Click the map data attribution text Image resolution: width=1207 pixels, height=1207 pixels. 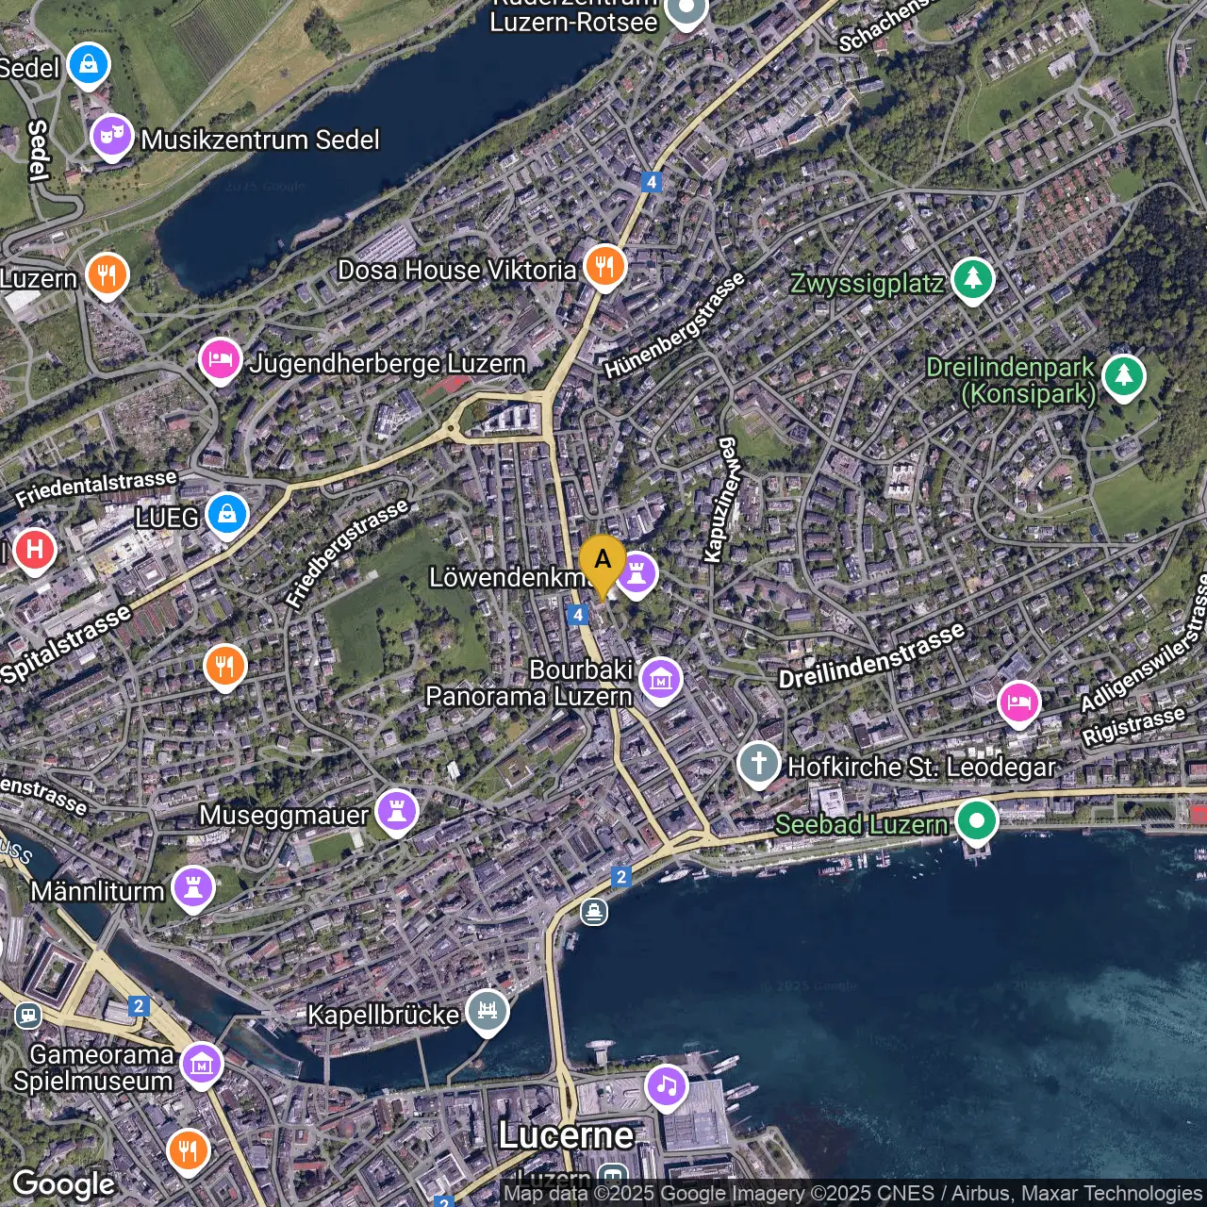[852, 1194]
